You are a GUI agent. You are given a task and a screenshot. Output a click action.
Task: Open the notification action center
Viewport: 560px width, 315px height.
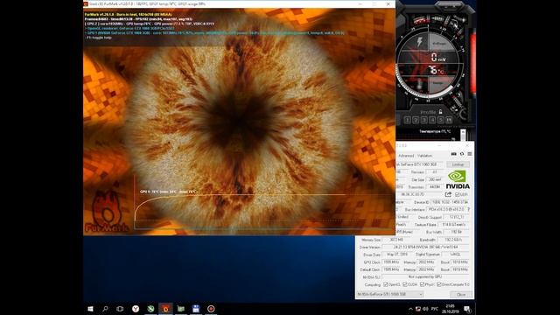click(467, 309)
